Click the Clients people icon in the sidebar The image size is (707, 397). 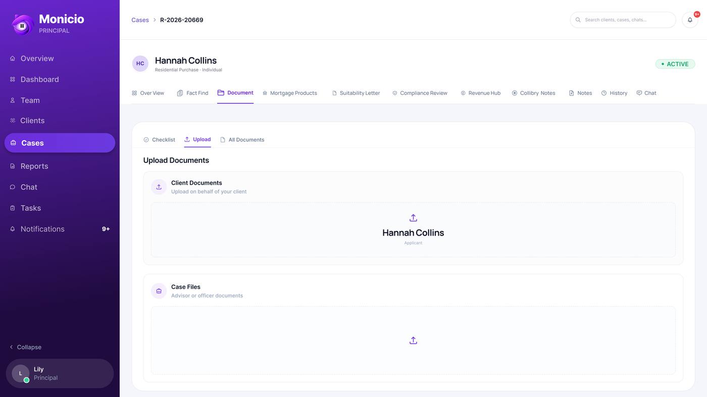tap(13, 121)
